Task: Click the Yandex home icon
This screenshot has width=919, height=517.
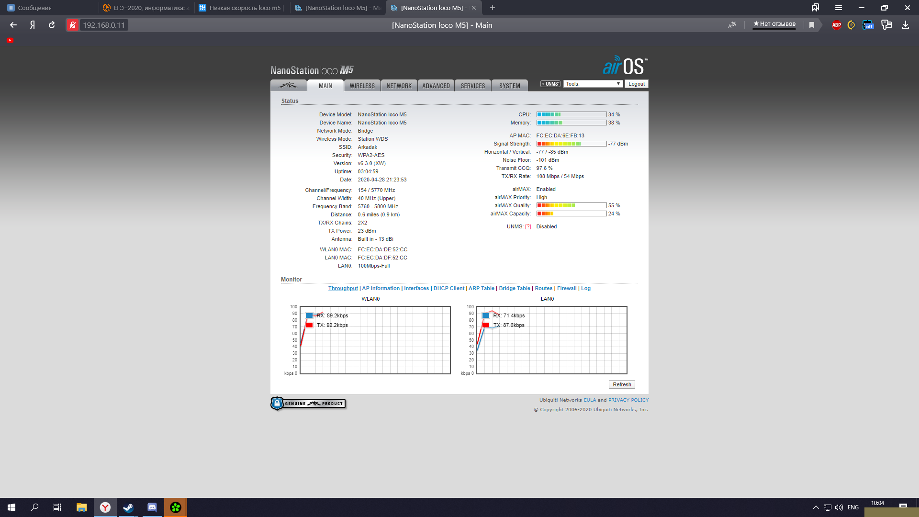Action: pos(33,25)
